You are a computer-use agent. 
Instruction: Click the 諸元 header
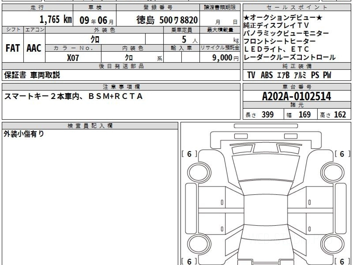point(297,105)
